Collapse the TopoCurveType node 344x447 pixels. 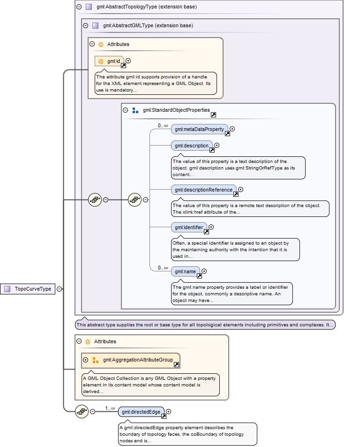click(59, 289)
